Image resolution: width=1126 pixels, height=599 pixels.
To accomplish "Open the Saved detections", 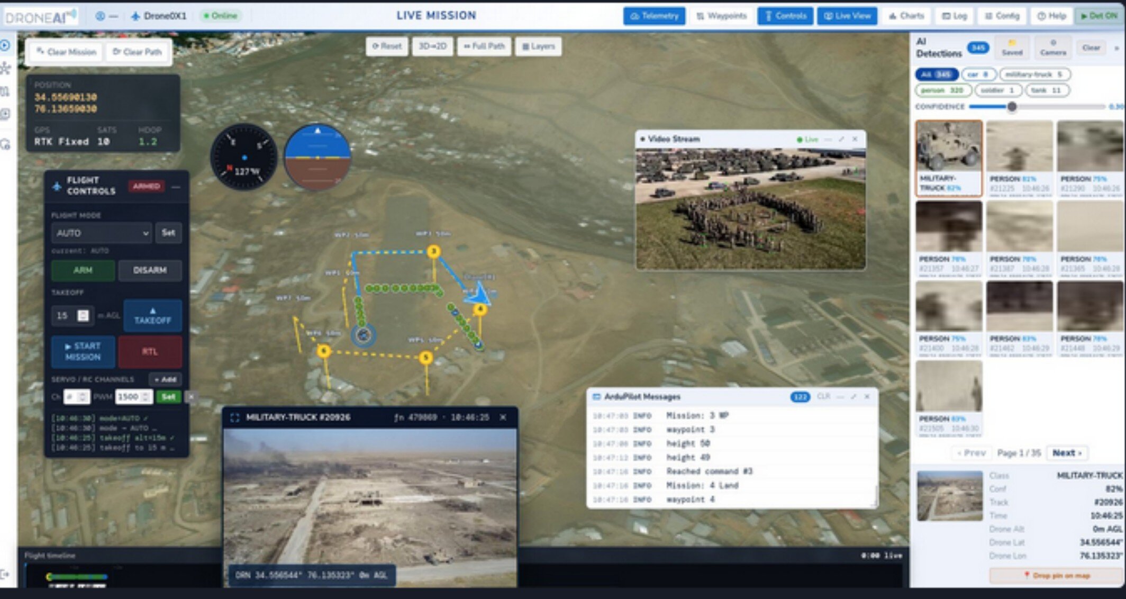I will click(1012, 48).
